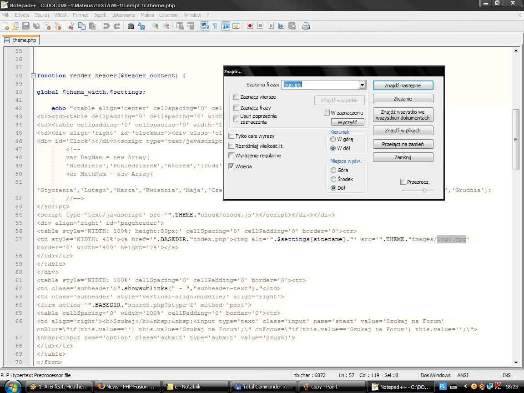Click the Save recorded macro icon
This screenshot has height=393, width=524.
click(292, 26)
